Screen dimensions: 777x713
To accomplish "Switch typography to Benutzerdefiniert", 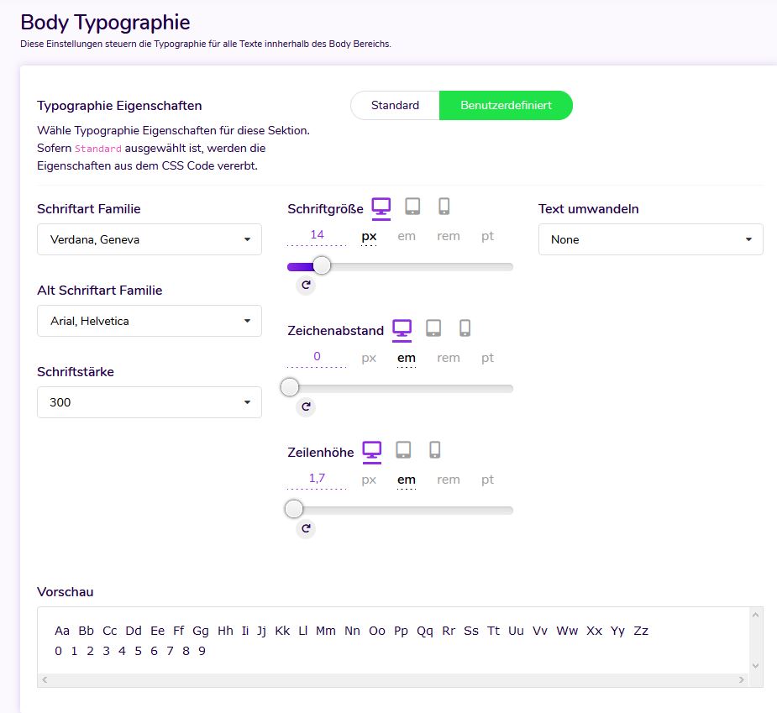I will tap(506, 106).
